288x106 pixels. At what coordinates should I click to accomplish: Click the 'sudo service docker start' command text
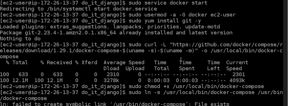[168, 3]
